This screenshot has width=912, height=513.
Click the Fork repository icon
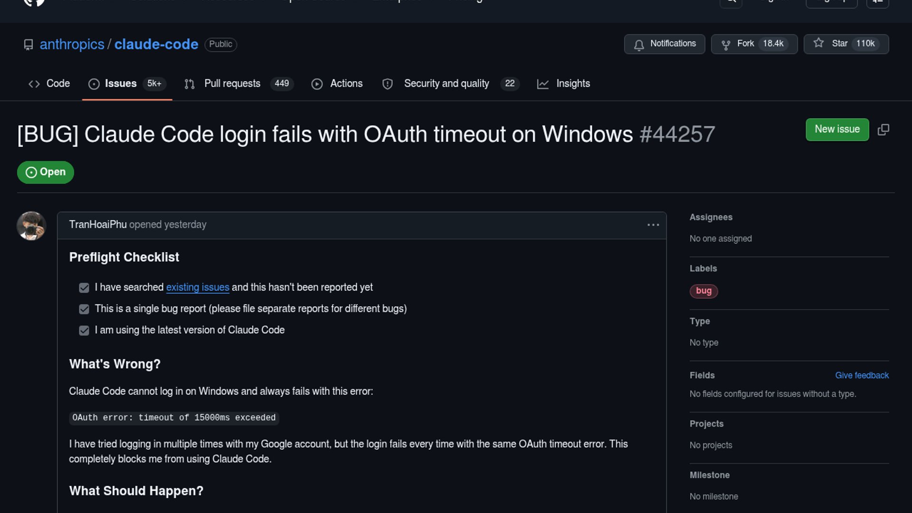725,45
